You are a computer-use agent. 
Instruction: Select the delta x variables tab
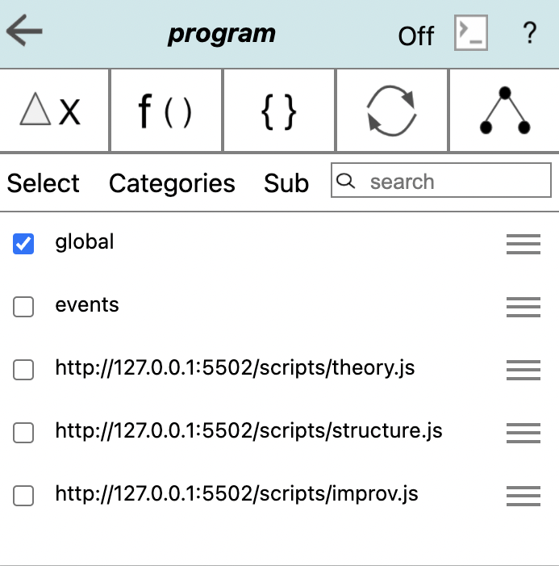(54, 110)
